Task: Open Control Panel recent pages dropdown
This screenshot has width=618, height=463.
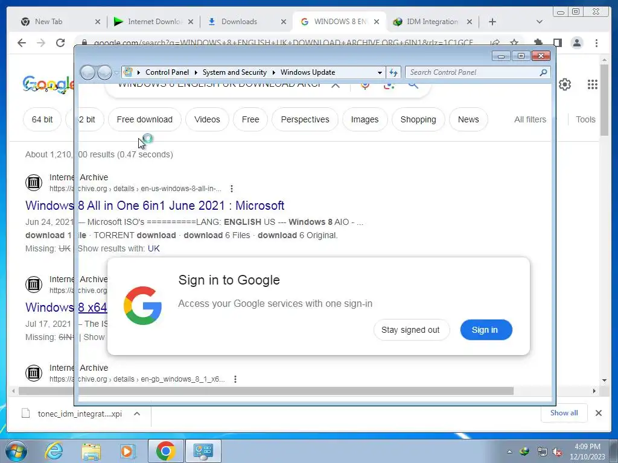Action: pyautogui.click(x=116, y=72)
